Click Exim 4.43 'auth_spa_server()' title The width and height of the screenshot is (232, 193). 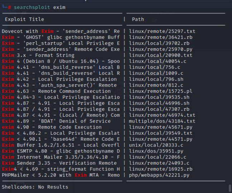[59, 85]
